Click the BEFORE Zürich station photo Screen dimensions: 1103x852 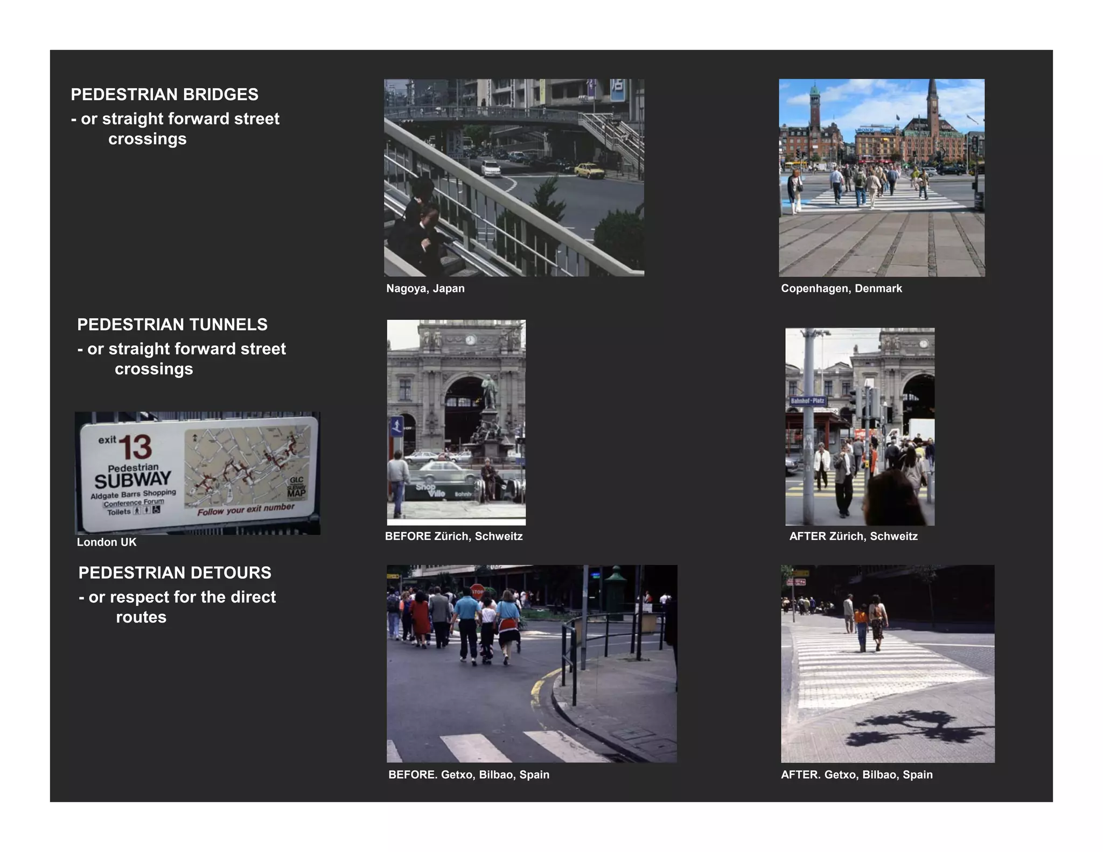(x=456, y=422)
